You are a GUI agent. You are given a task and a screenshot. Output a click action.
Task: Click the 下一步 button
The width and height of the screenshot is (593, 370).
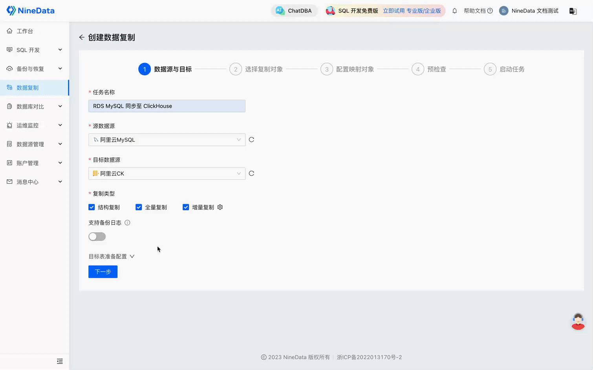102,271
